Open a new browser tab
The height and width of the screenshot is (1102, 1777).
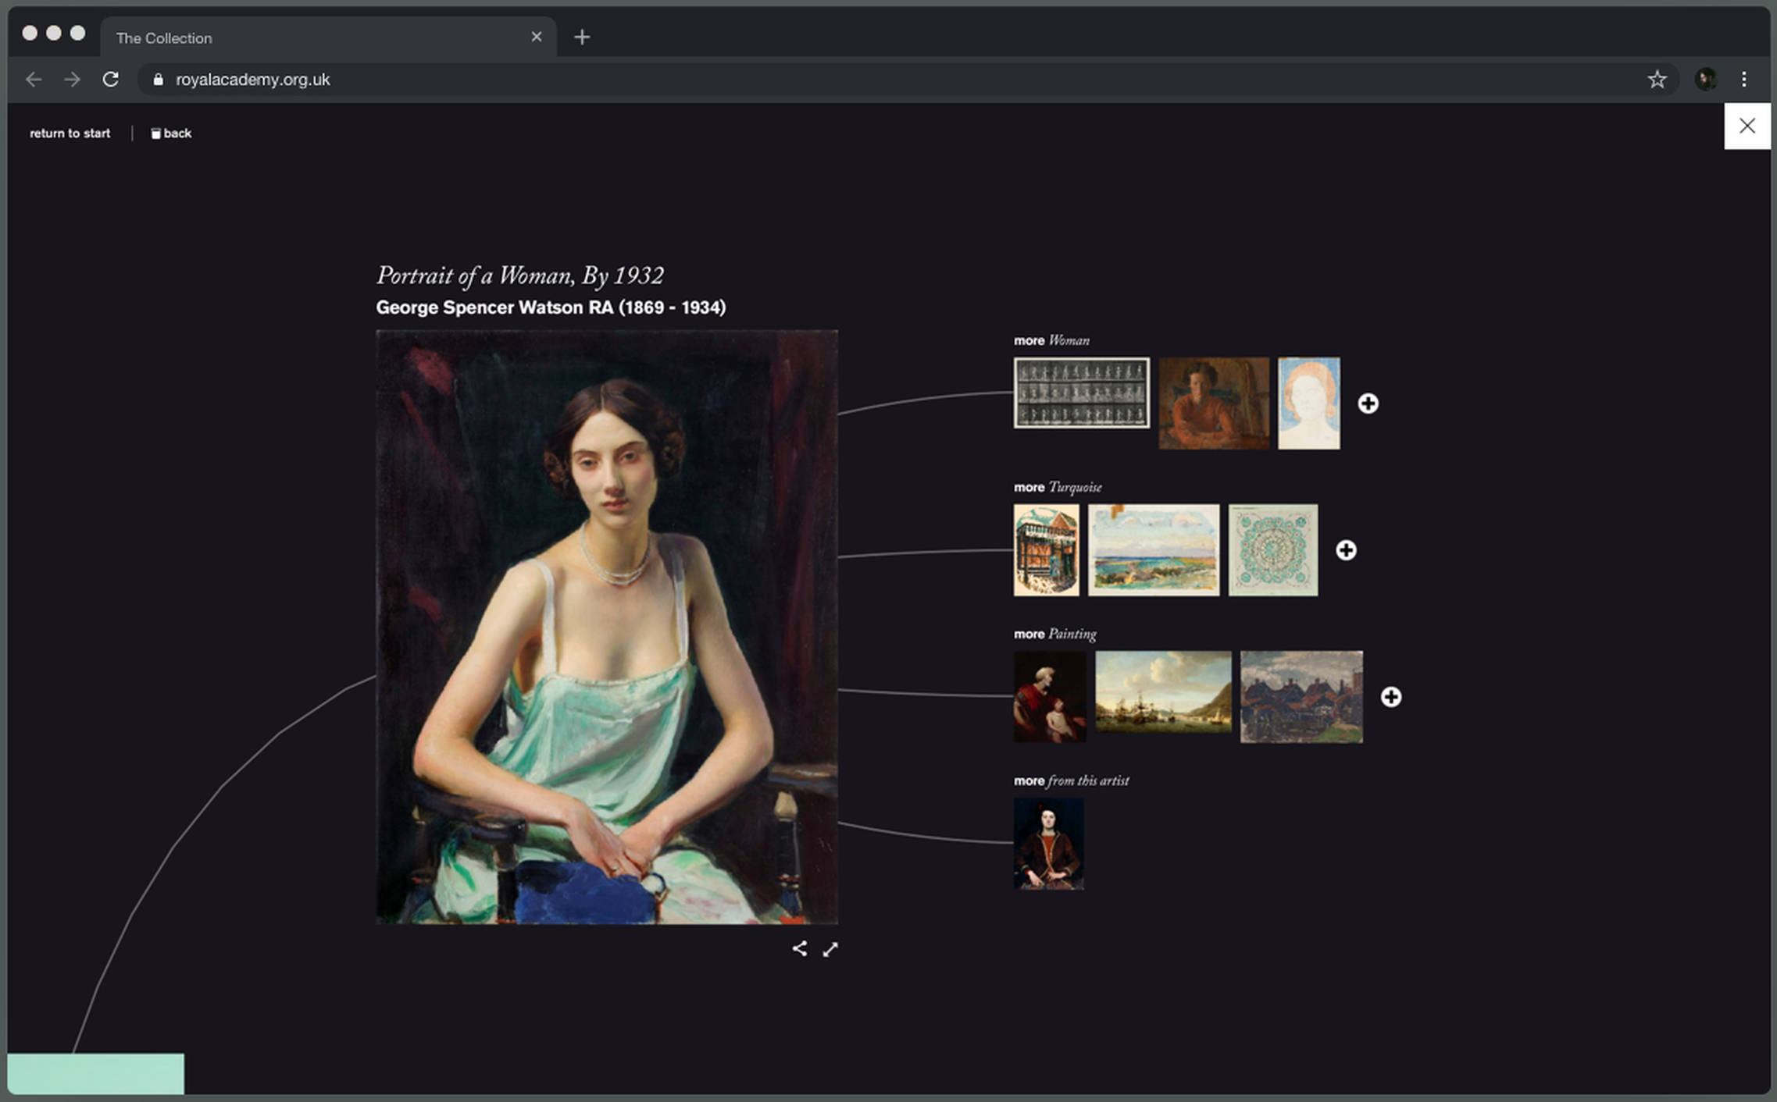click(x=582, y=37)
